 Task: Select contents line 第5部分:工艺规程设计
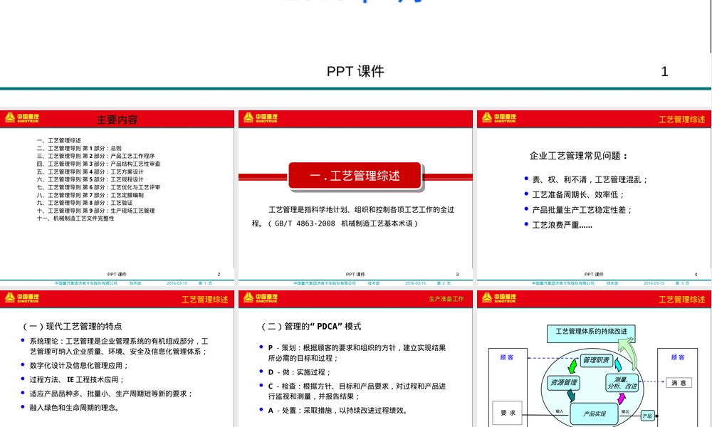click(x=90, y=179)
